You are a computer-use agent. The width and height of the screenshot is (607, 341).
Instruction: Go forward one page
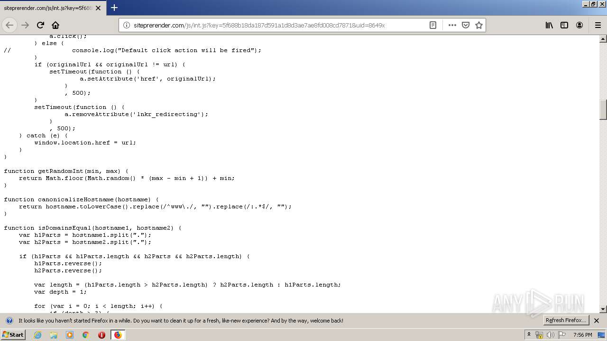click(25, 25)
